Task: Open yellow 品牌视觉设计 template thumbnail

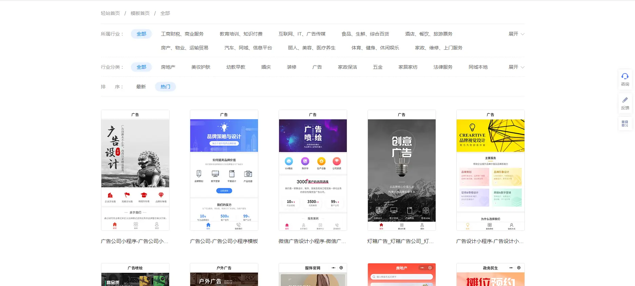Action: tap(490, 170)
